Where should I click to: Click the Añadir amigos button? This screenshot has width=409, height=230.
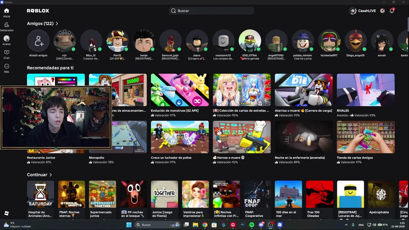38,41
